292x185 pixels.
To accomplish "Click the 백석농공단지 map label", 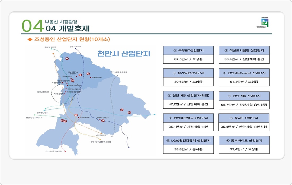I will click(x=59, y=94).
